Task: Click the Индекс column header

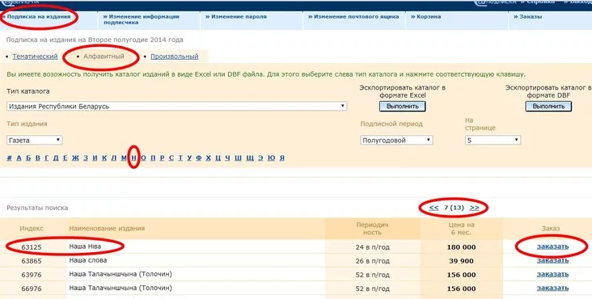Action: pos(32,229)
